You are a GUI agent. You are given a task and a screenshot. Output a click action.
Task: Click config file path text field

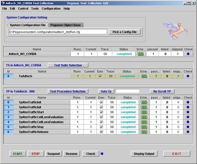pos(58,32)
